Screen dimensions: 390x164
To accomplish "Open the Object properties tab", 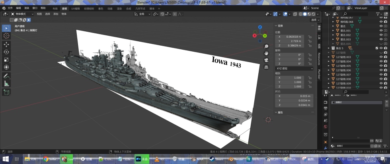I will click(326, 142).
